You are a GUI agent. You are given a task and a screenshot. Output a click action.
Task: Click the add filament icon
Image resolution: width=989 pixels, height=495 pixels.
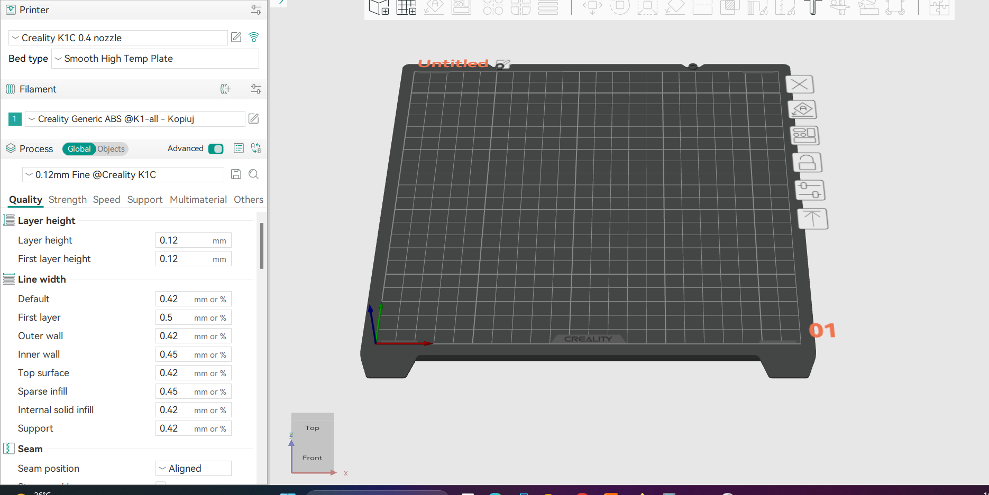pos(226,89)
